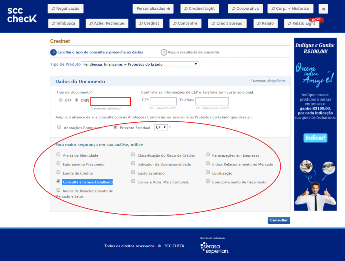Screen dimensions: 345x261
Task: Open the Negativação search button
Action: 66,8
